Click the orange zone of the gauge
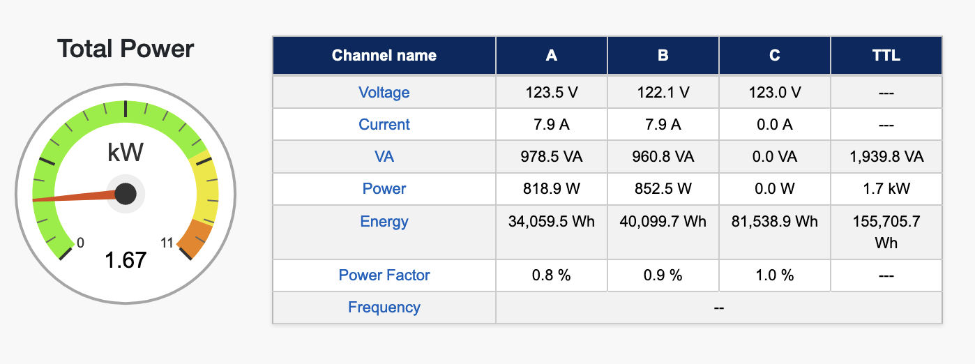Image resolution: width=975 pixels, height=364 pixels. pos(195,237)
